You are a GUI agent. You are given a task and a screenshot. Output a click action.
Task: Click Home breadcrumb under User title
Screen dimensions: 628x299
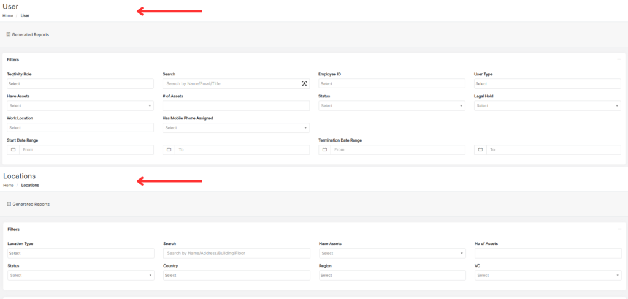tap(7, 15)
